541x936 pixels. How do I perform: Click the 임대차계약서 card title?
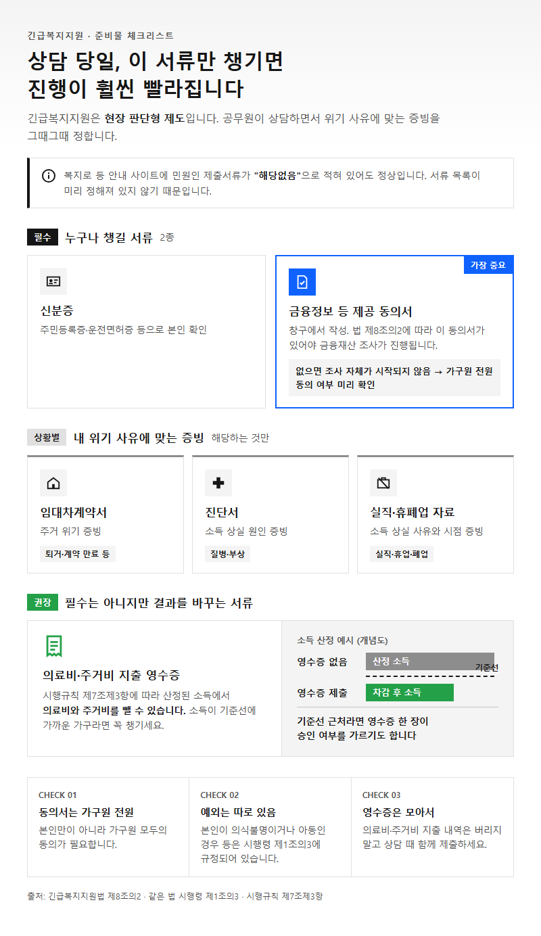[74, 513]
